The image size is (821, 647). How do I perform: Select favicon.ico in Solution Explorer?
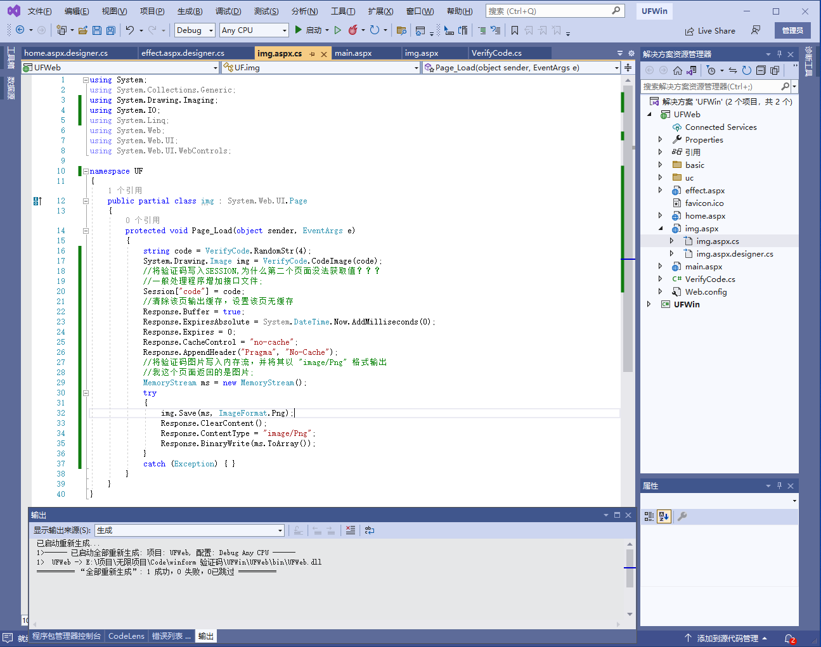[x=704, y=203]
